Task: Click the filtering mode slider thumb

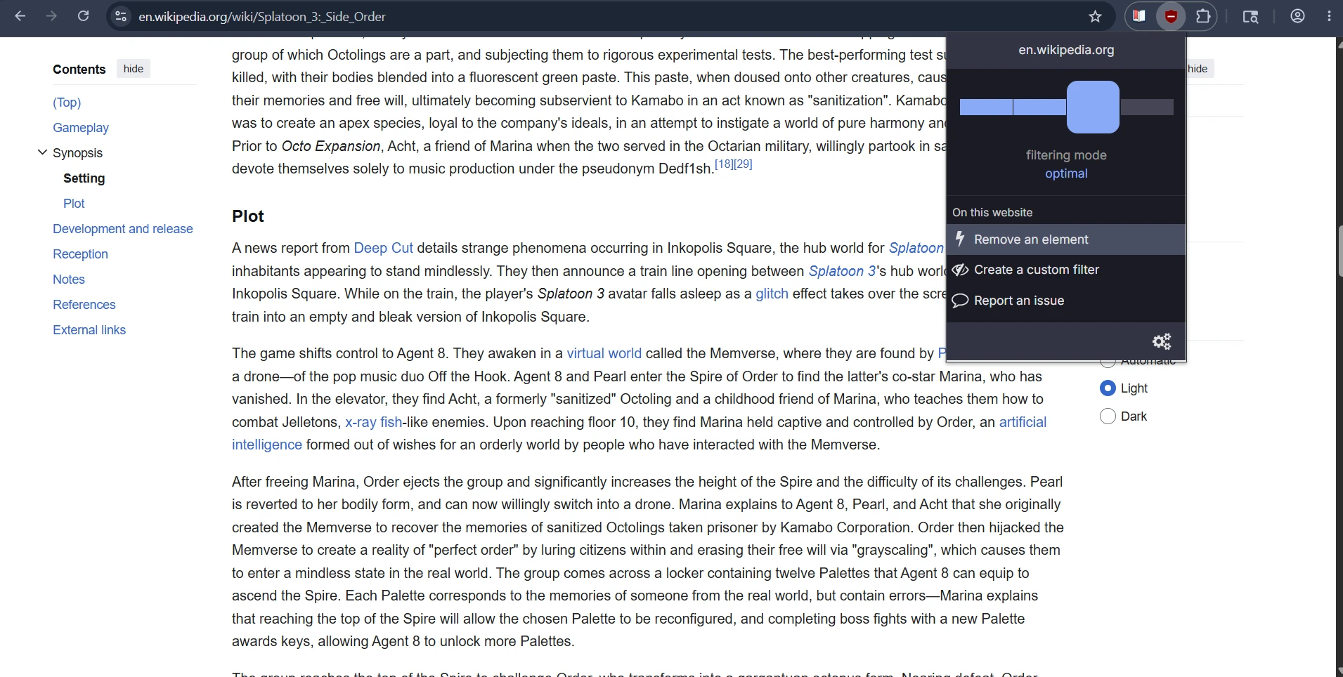Action: (1093, 107)
